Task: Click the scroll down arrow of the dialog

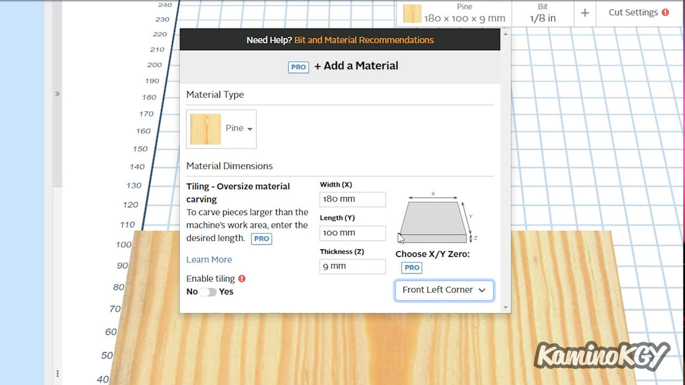Action: (x=506, y=308)
